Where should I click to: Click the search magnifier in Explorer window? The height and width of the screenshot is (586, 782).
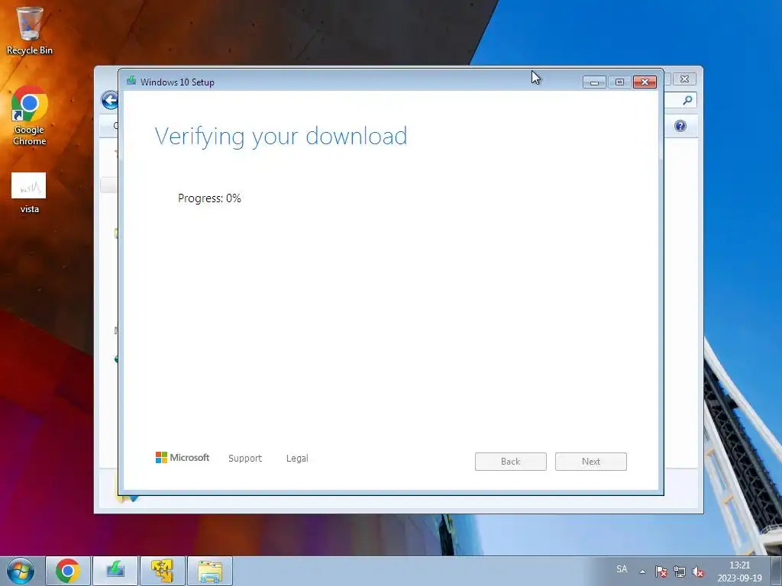click(x=687, y=101)
